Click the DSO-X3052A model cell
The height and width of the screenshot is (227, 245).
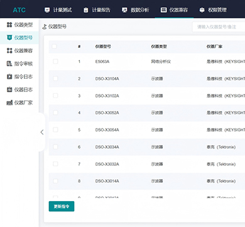pyautogui.click(x=107, y=113)
